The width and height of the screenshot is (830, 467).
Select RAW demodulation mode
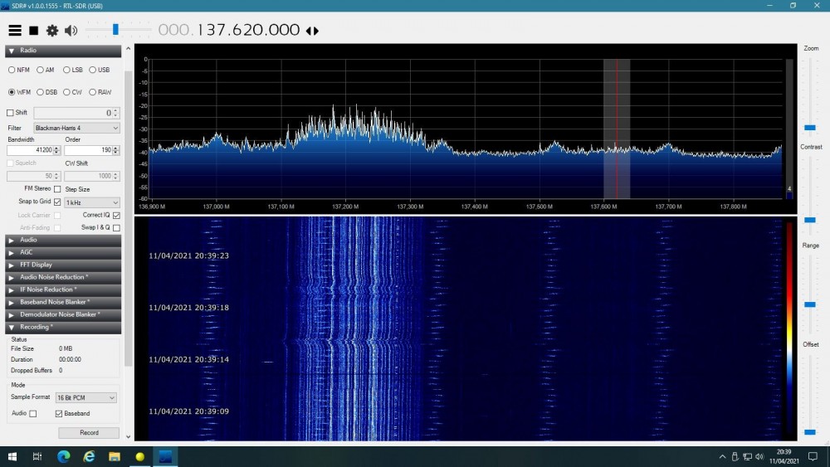[x=93, y=92]
